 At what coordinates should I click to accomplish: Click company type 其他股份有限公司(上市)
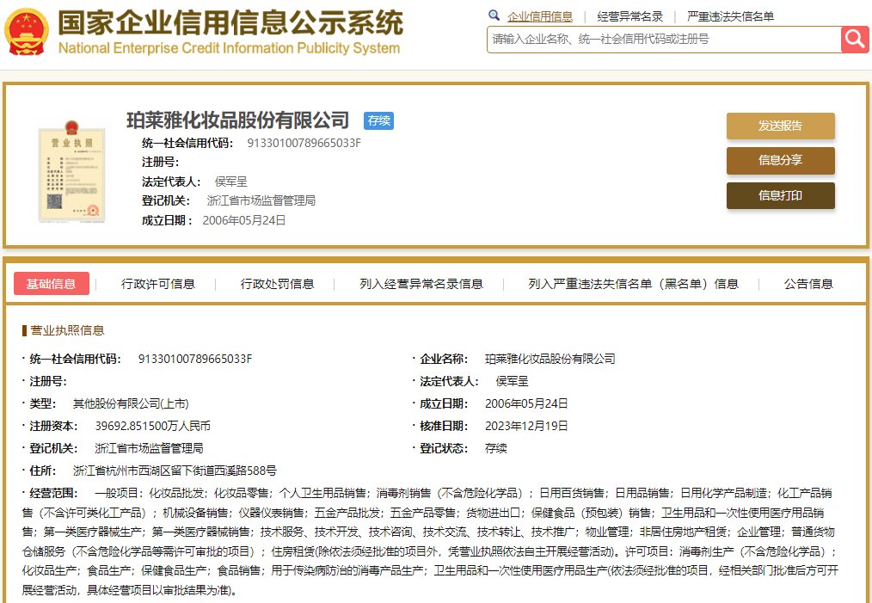131,403
